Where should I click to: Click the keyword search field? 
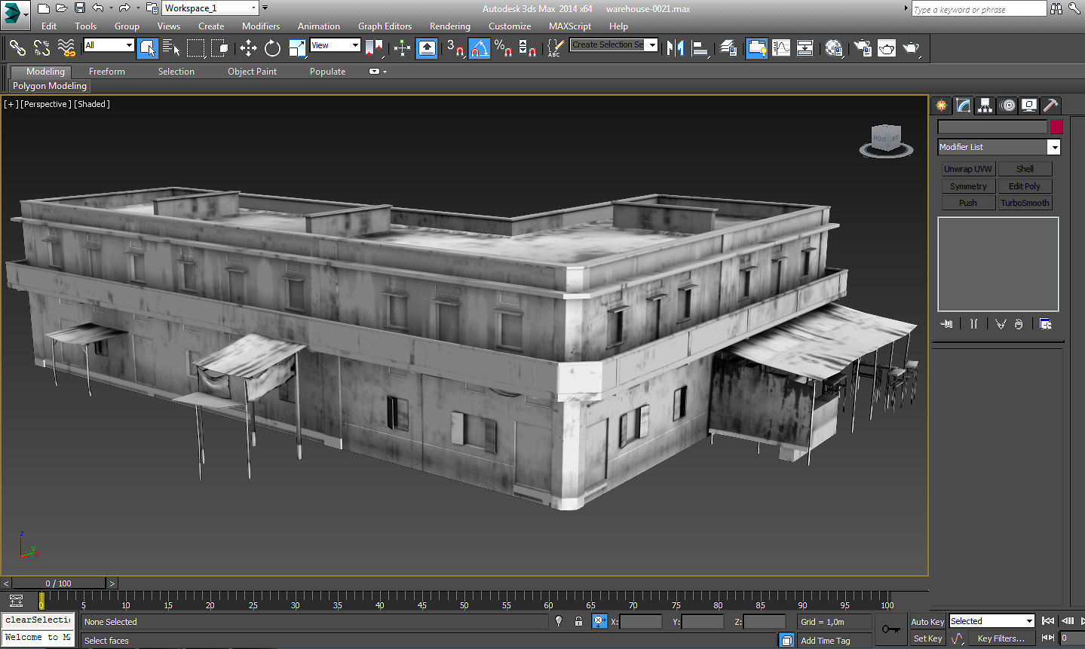978,8
